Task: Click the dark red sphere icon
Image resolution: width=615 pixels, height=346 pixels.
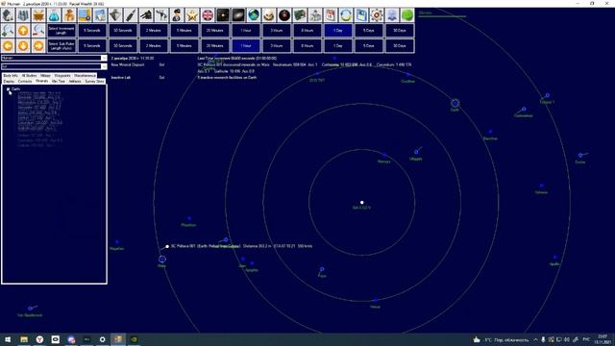Action: point(284,15)
